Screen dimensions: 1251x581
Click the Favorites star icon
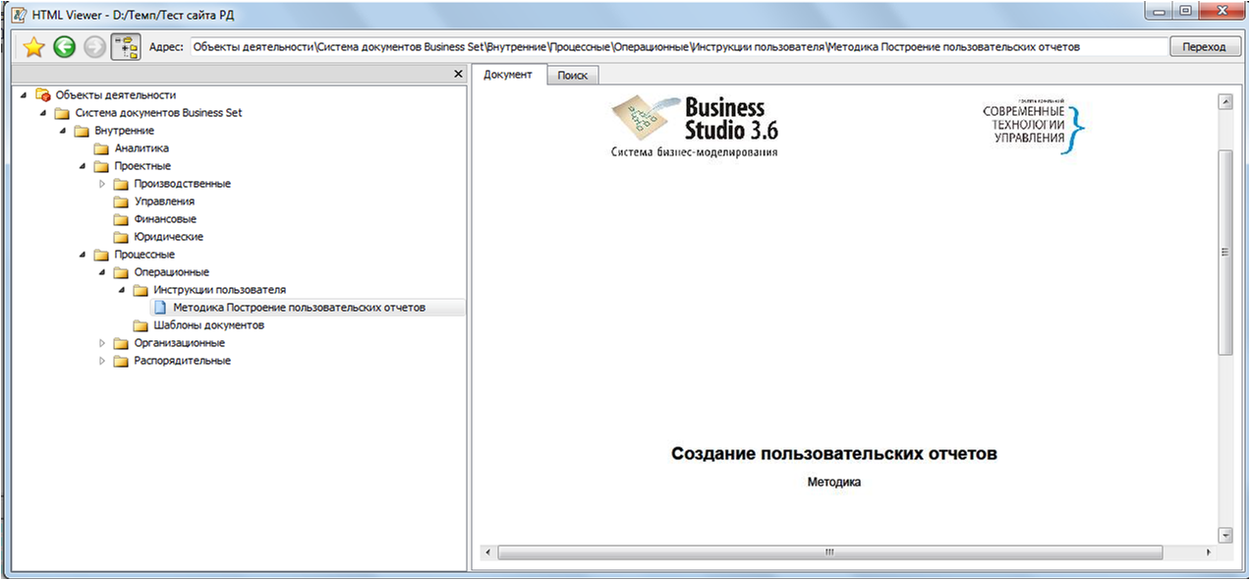click(33, 47)
